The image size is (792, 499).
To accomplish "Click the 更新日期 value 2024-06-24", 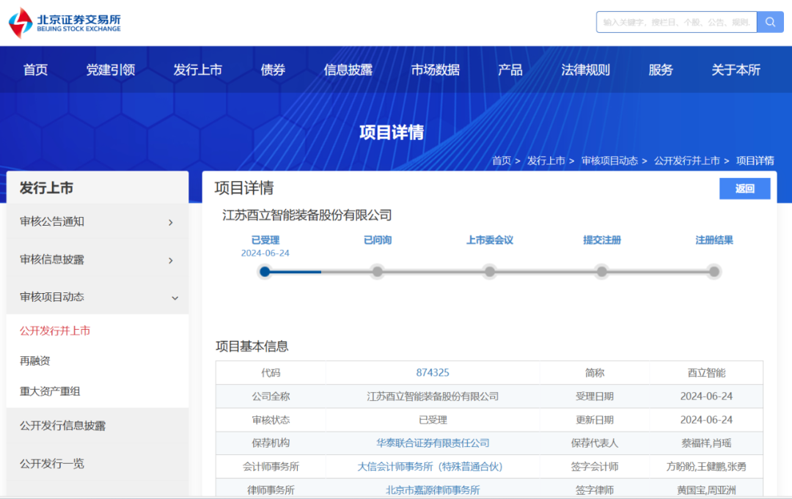I will coord(706,420).
